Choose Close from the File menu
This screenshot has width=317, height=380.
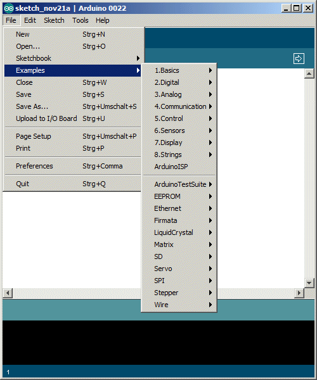72,82
